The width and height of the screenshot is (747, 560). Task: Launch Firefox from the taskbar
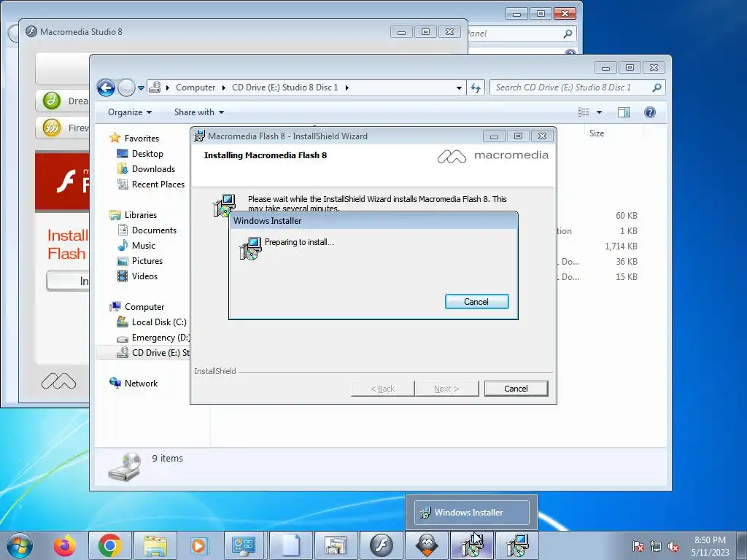pyautogui.click(x=65, y=545)
